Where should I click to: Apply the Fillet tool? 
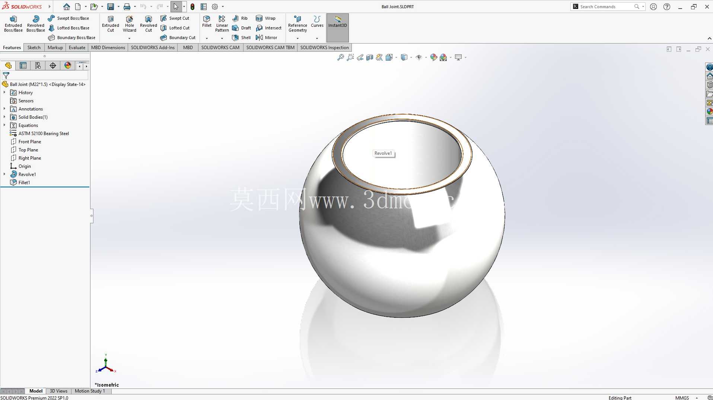pos(207,22)
